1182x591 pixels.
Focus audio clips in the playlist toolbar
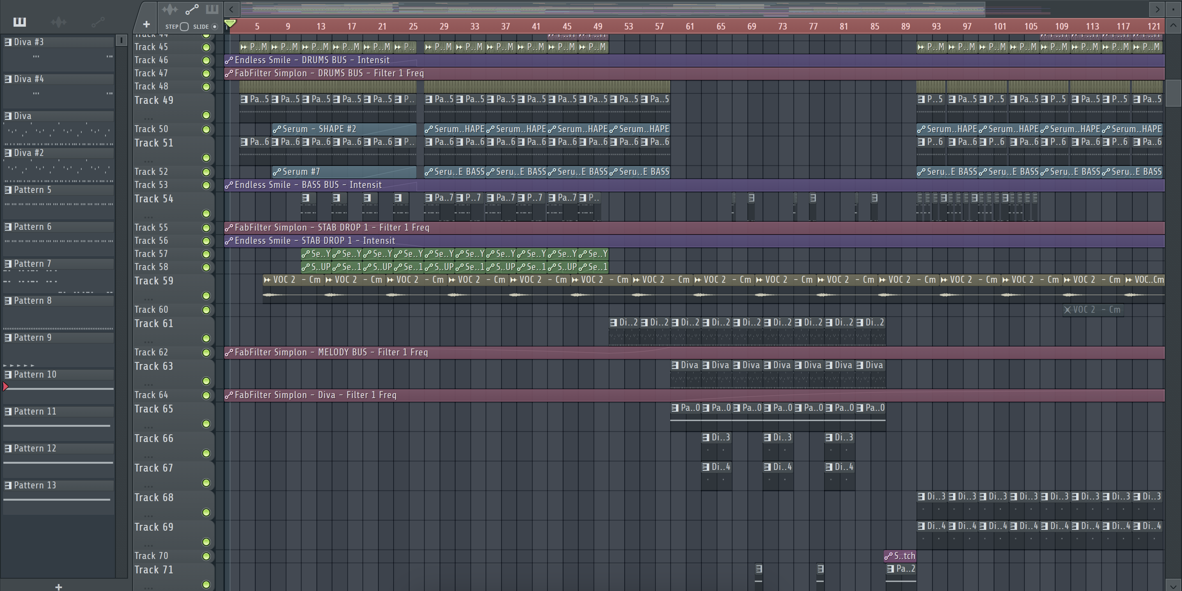[x=170, y=9]
